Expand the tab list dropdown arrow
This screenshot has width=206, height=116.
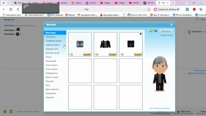(x=9, y=3)
